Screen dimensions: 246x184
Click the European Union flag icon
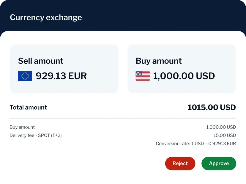[25, 76]
